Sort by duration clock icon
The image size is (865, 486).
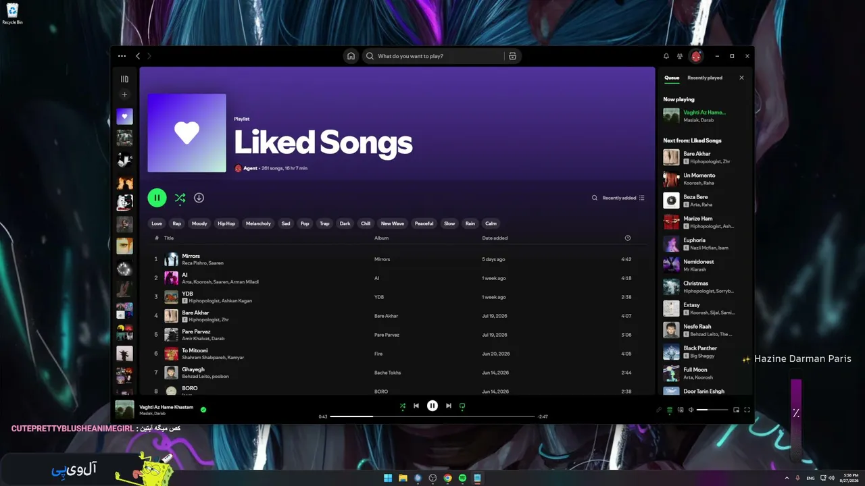pyautogui.click(x=628, y=238)
